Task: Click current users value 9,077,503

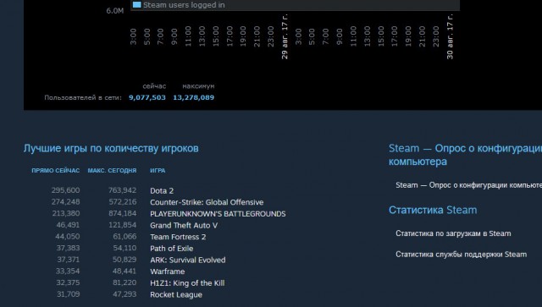Action: 147,98
